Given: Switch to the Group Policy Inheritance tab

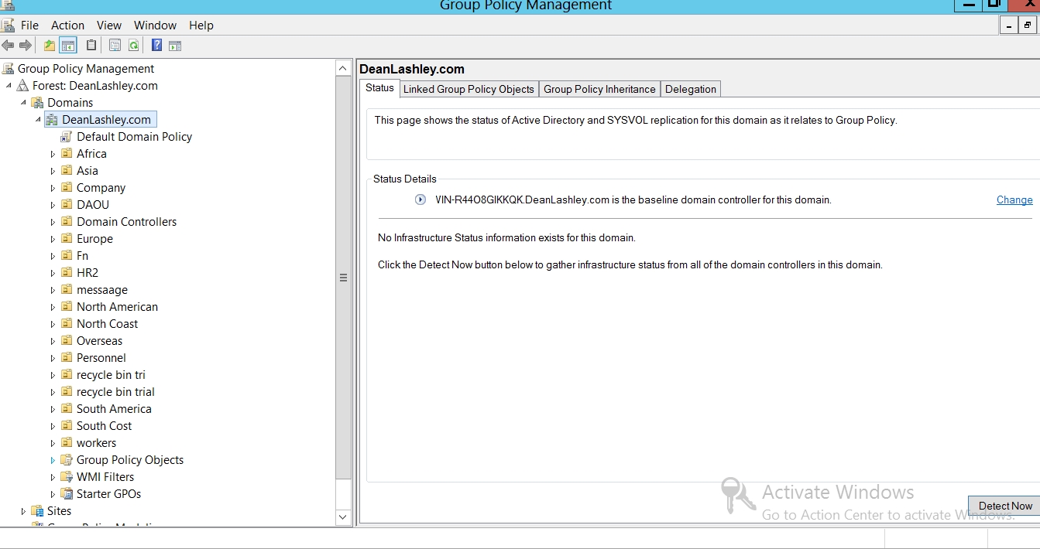Looking at the screenshot, I should tap(599, 89).
